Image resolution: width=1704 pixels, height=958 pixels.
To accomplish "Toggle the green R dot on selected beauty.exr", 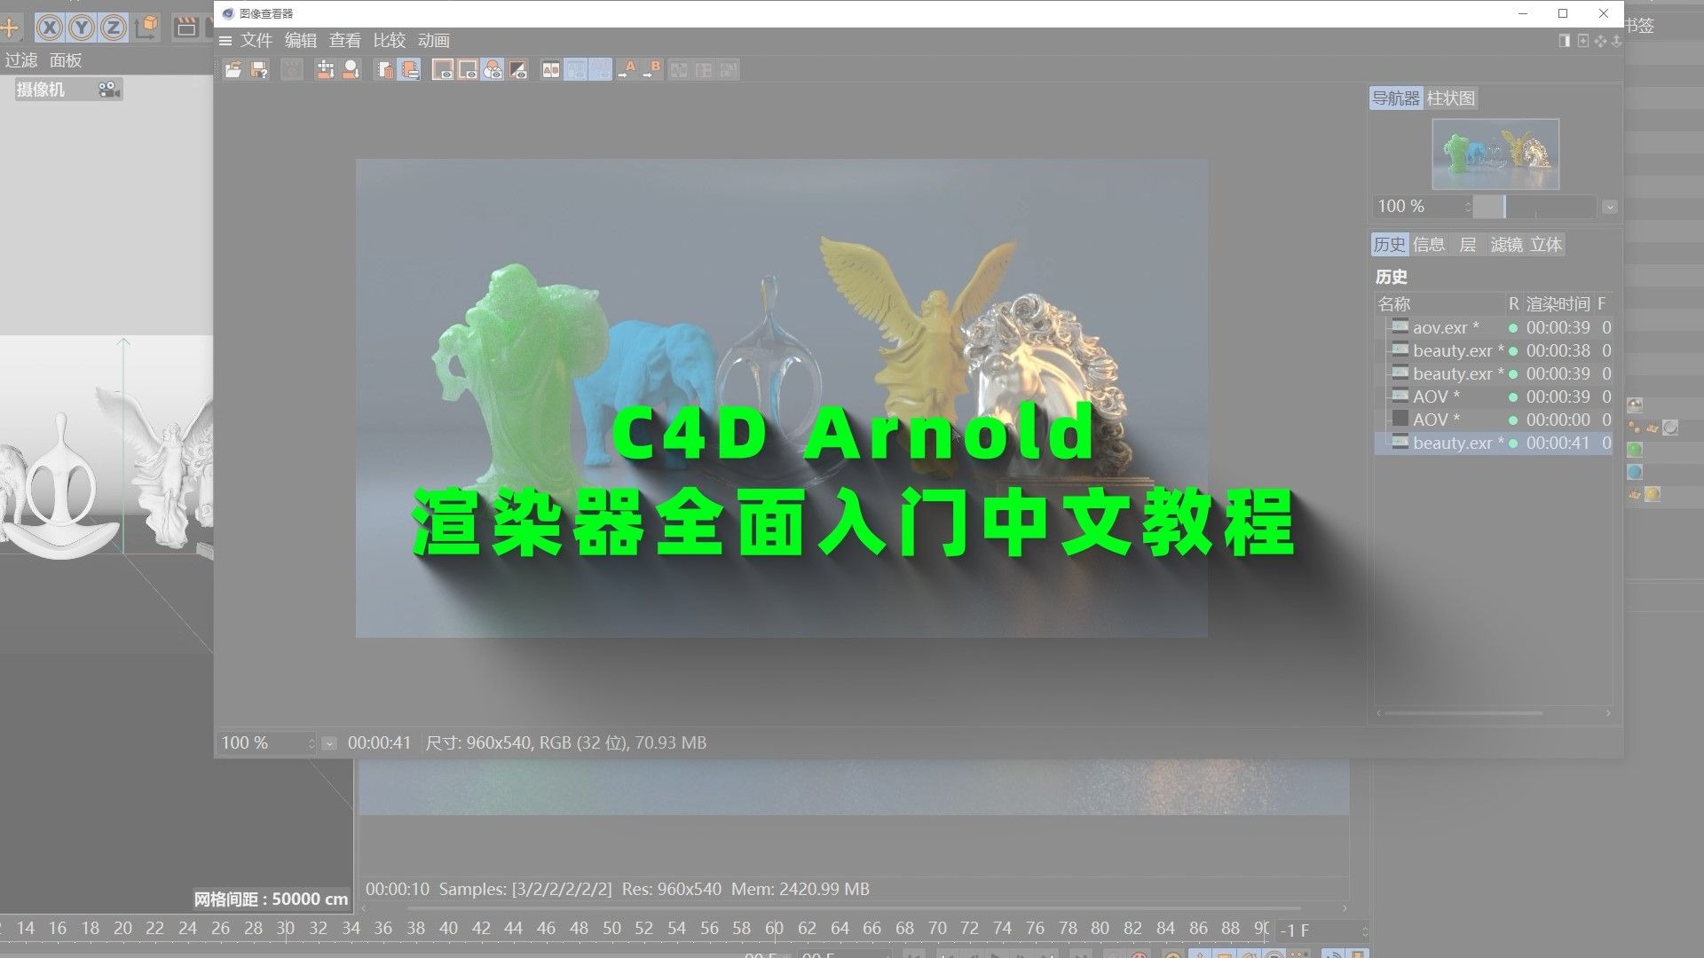I will 1513,444.
